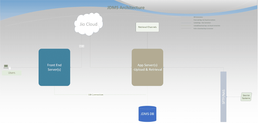Click the JDMS Architecture title
The height and width of the screenshot is (128, 258).
click(x=126, y=7)
